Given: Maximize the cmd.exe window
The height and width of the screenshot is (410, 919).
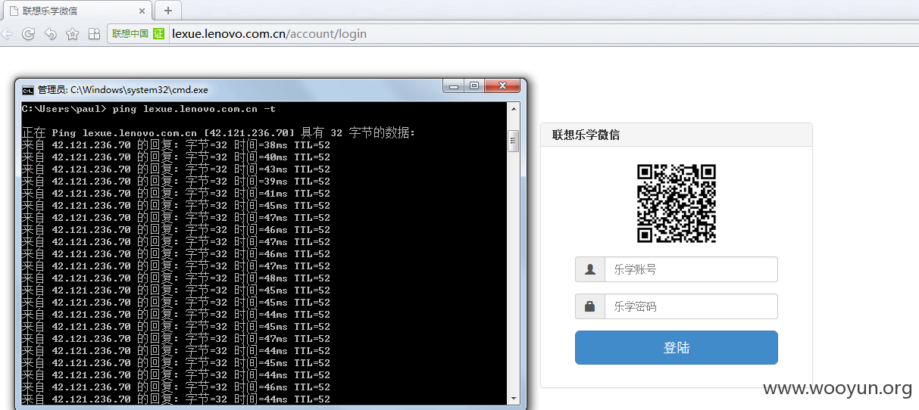Looking at the screenshot, I should click(474, 87).
